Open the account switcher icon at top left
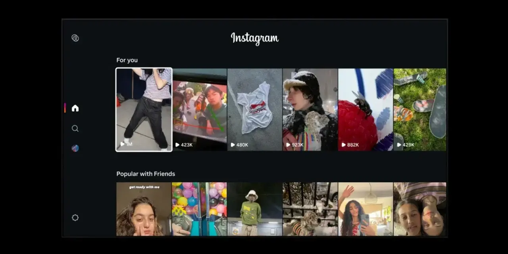Screen dimensions: 508x254 pos(75,38)
